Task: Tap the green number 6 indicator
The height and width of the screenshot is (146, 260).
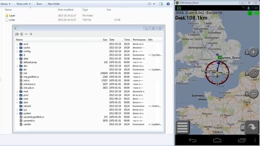Action: (250, 13)
